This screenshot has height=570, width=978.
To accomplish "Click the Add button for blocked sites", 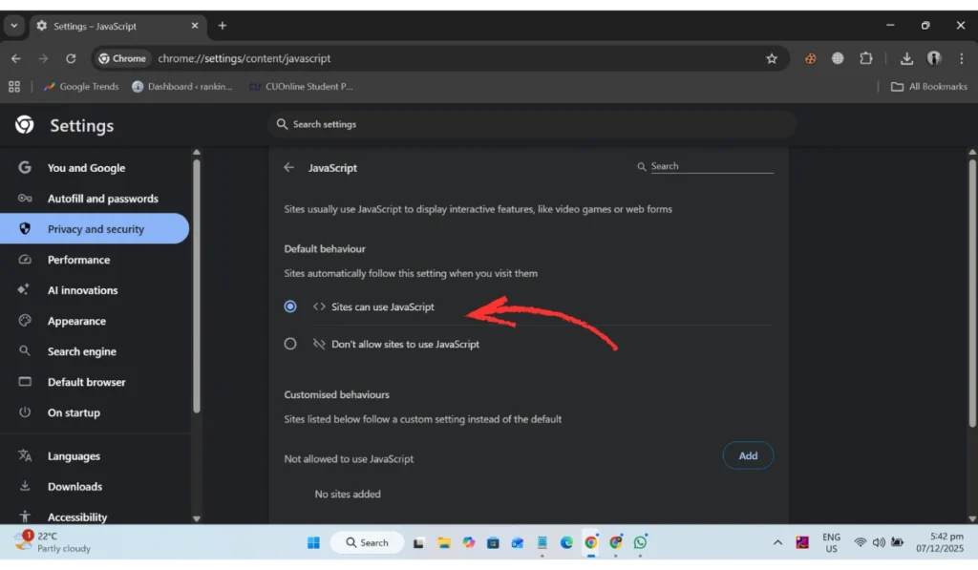I will (x=748, y=455).
